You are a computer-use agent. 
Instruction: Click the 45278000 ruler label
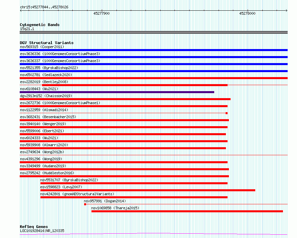[x=247, y=13]
